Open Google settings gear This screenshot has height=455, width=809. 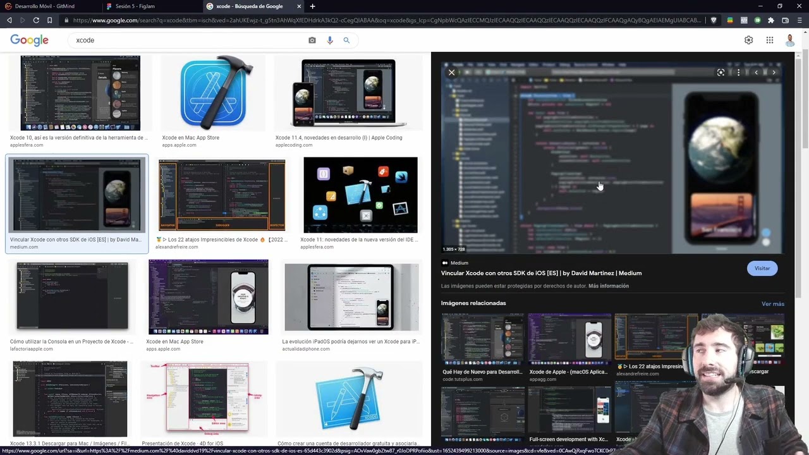(749, 40)
